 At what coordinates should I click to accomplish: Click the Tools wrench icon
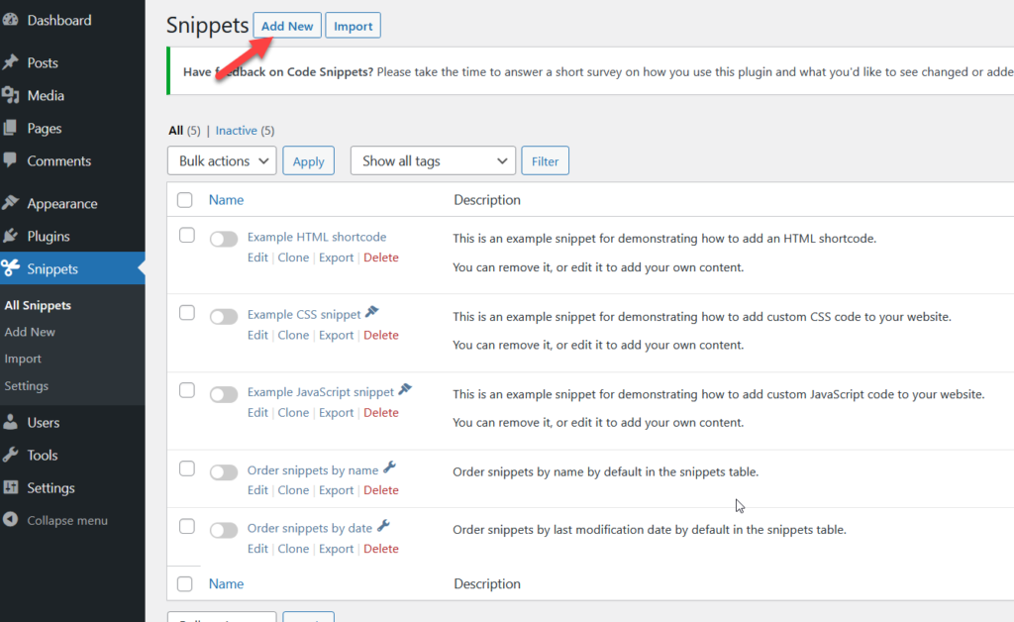click(x=10, y=455)
